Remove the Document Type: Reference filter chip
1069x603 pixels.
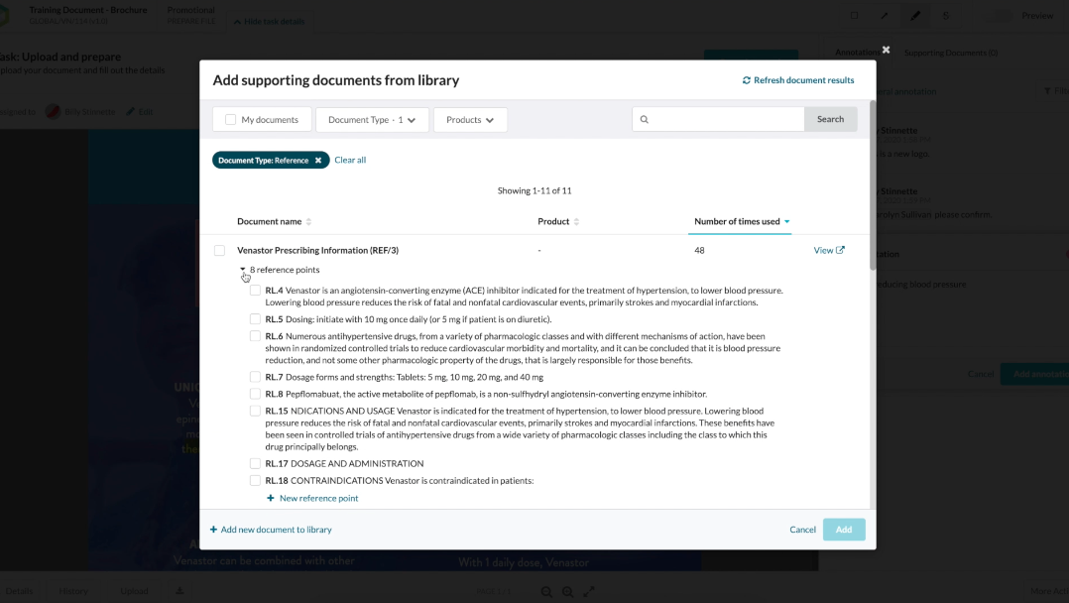point(318,160)
